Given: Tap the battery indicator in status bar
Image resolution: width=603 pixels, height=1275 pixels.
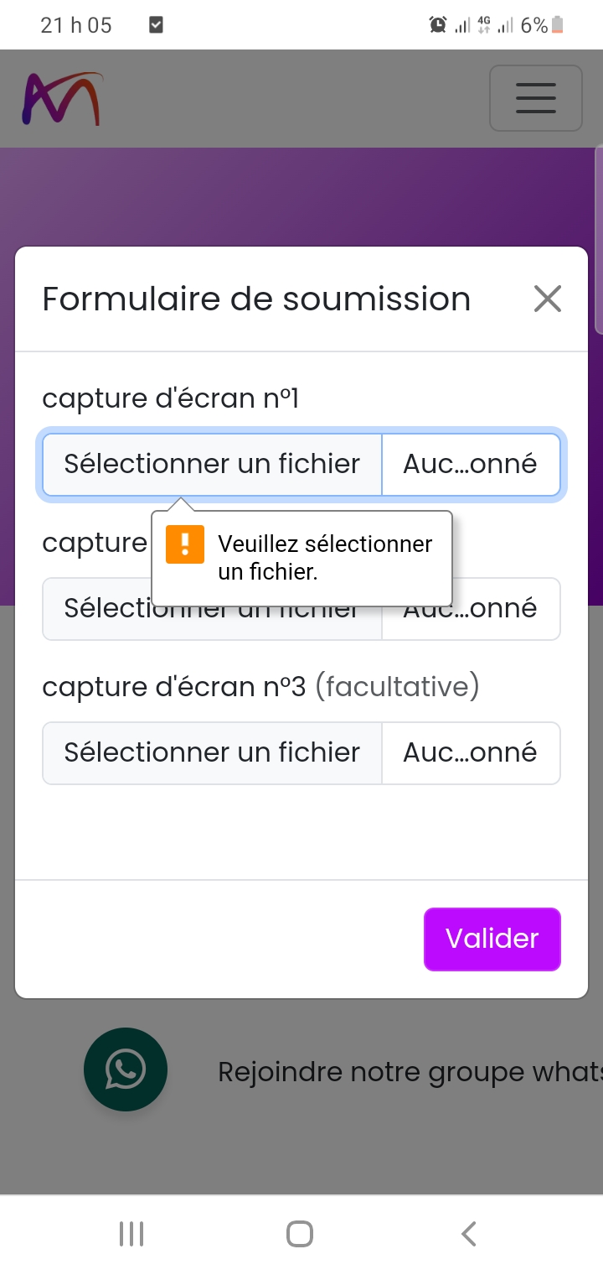Looking at the screenshot, I should (x=558, y=25).
